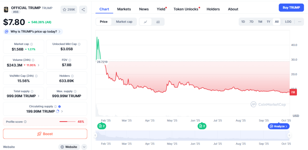Viewport: 308px width, 150px height.
Task: Toggle chart to Market cap view
Action: pos(124,22)
